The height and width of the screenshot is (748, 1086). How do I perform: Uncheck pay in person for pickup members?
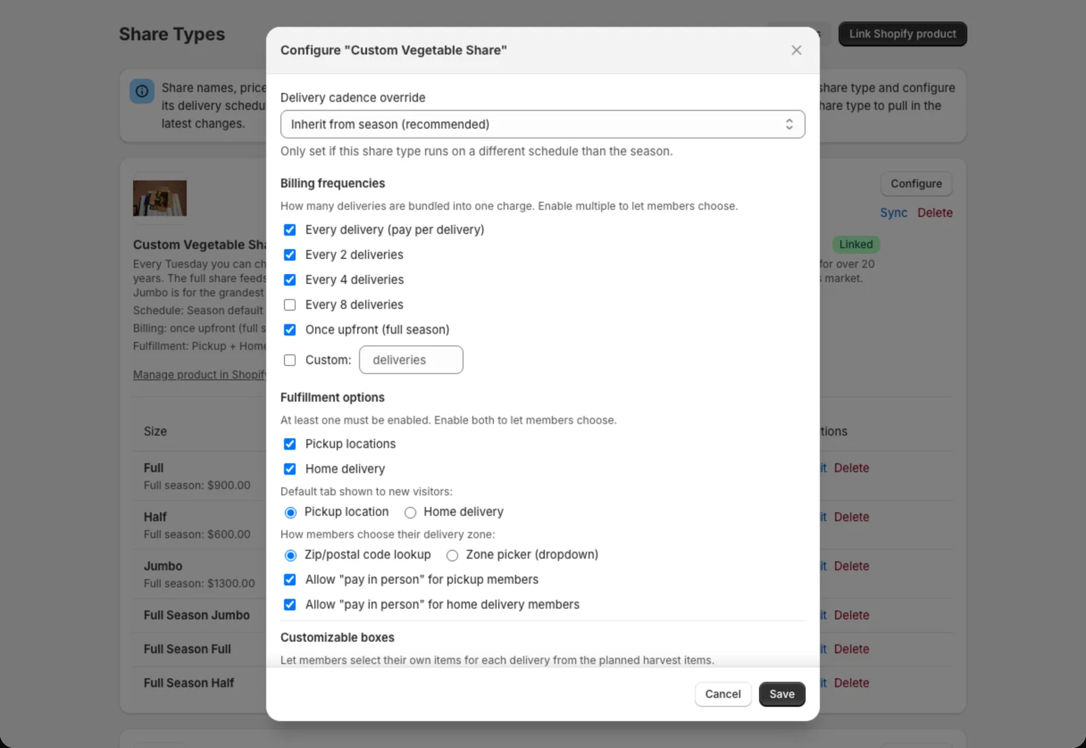[290, 580]
